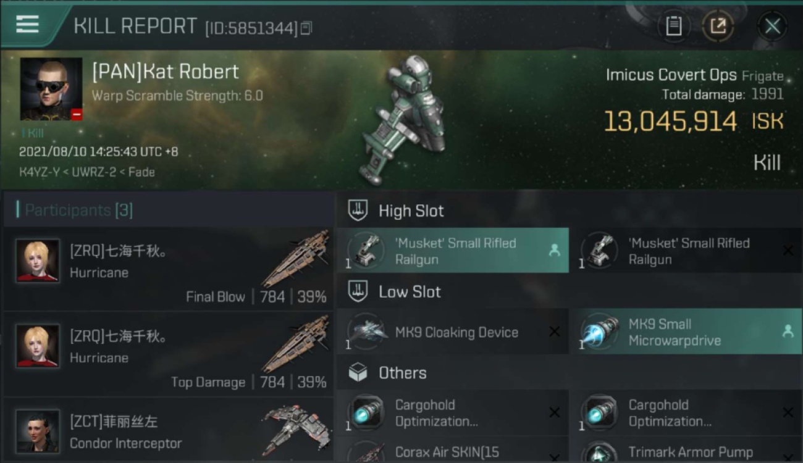This screenshot has height=463, width=803.
Task: Click first Cargohold Optimization item
Action: click(x=453, y=413)
